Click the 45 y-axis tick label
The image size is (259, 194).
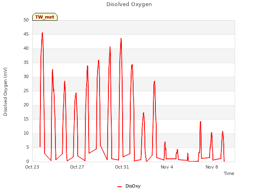tap(26, 34)
